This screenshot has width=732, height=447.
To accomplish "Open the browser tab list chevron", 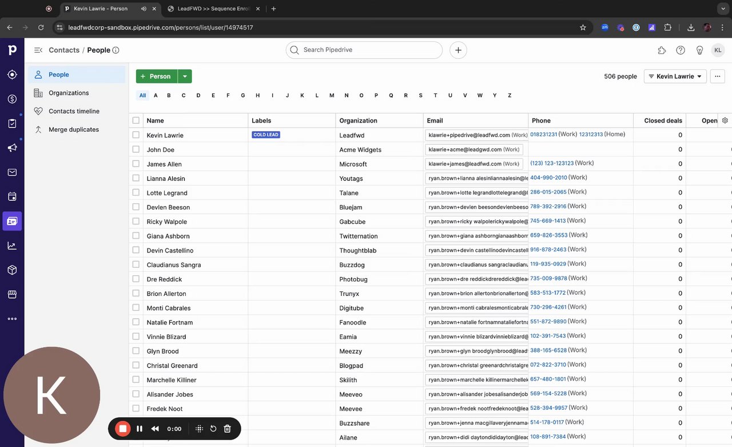I will (723, 9).
